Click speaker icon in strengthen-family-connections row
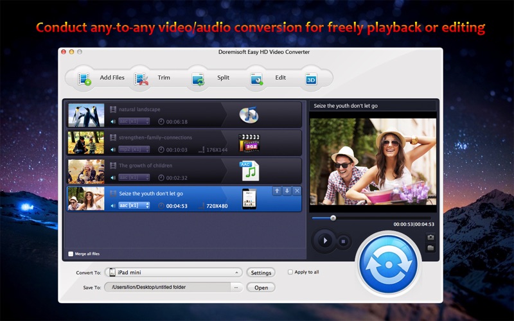 click(x=113, y=150)
